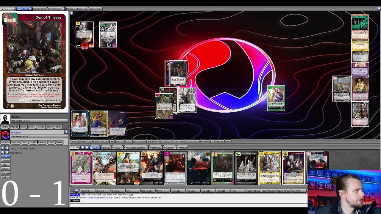Switch to the Deck Editor tab
This screenshot has height=214, width=381.
point(40,9)
